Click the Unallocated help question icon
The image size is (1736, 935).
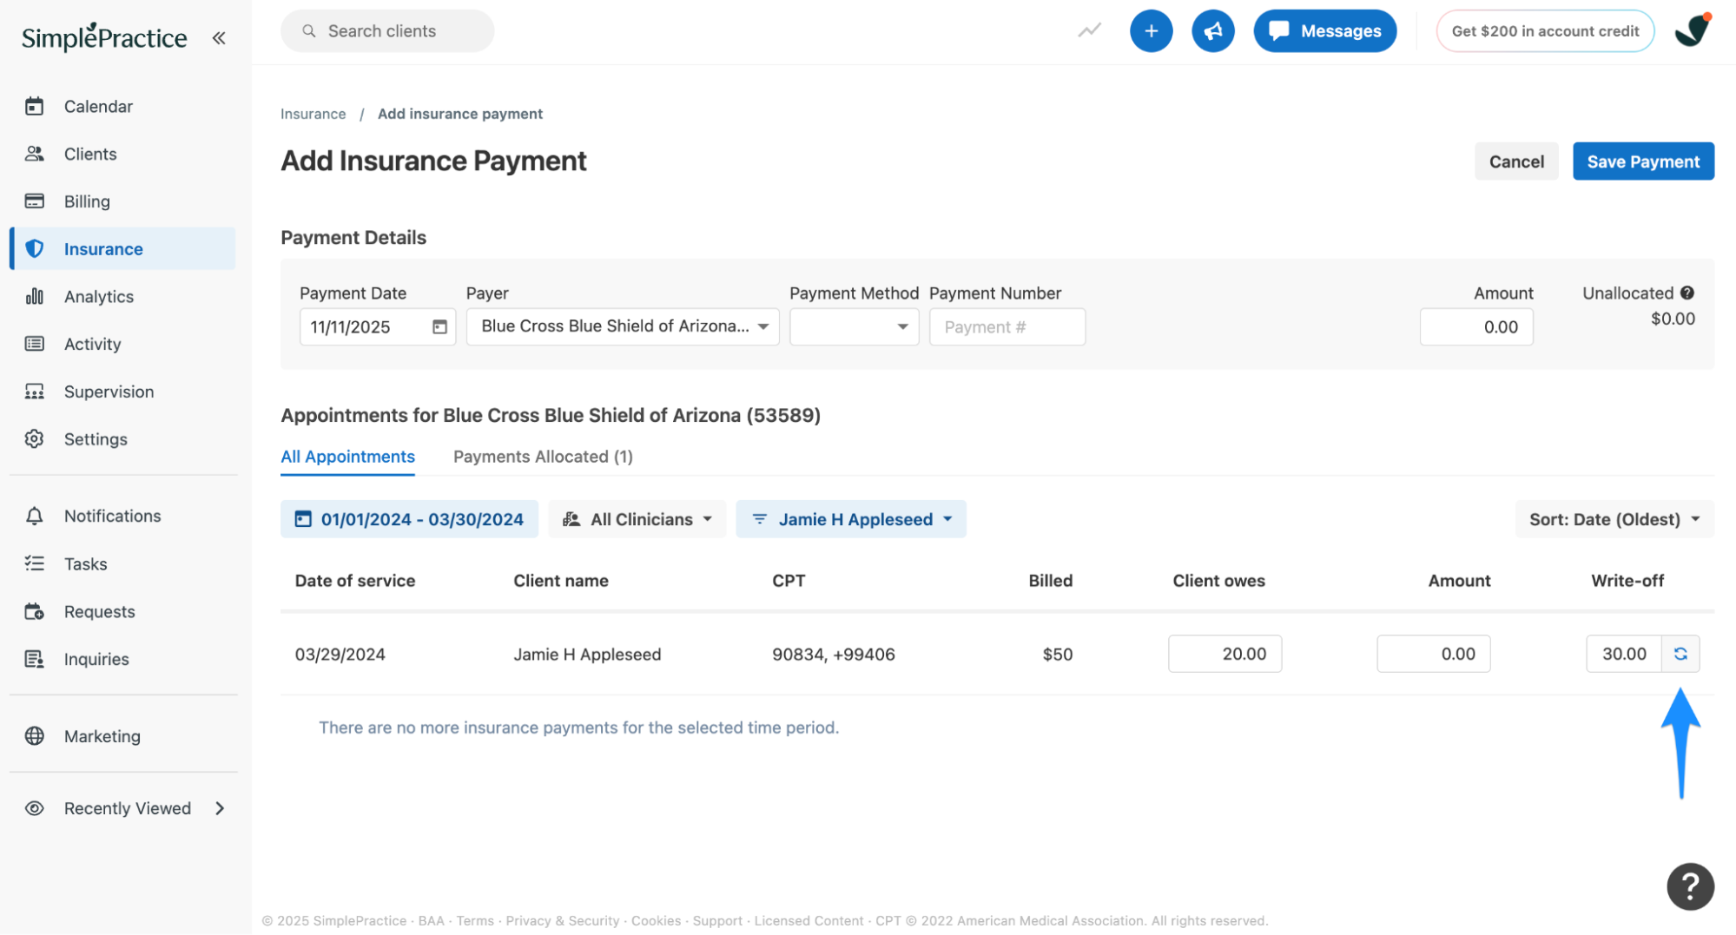pyautogui.click(x=1686, y=293)
